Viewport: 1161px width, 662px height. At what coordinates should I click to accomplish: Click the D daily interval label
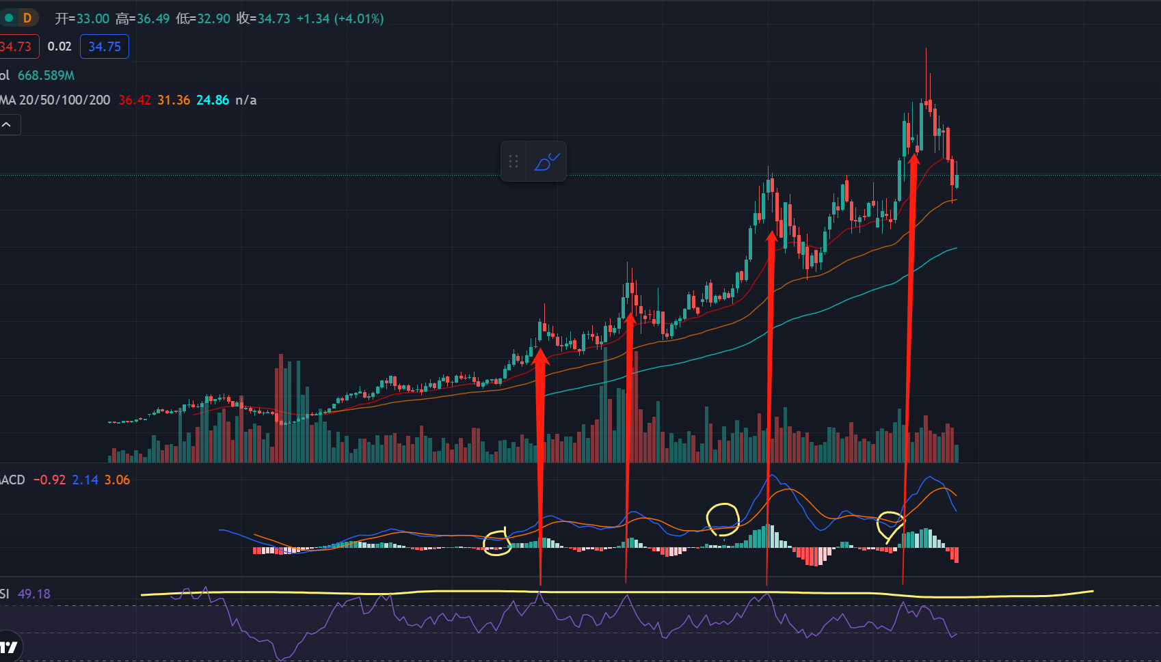[27, 18]
